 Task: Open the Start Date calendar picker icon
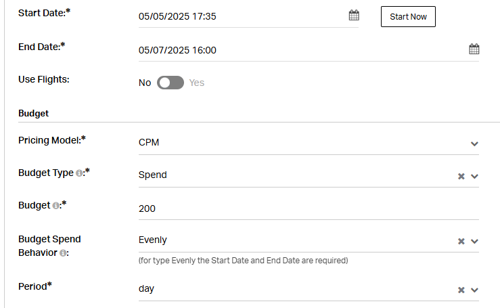(x=354, y=15)
